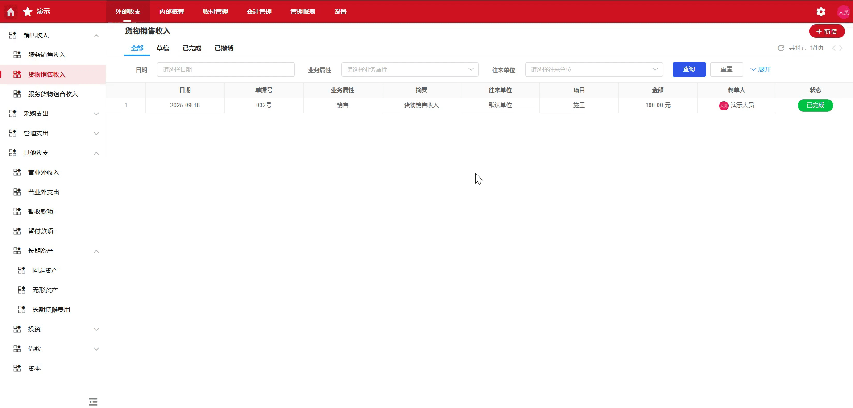Click the 新增 button
Viewport: 853px width, 408px height.
pos(827,31)
